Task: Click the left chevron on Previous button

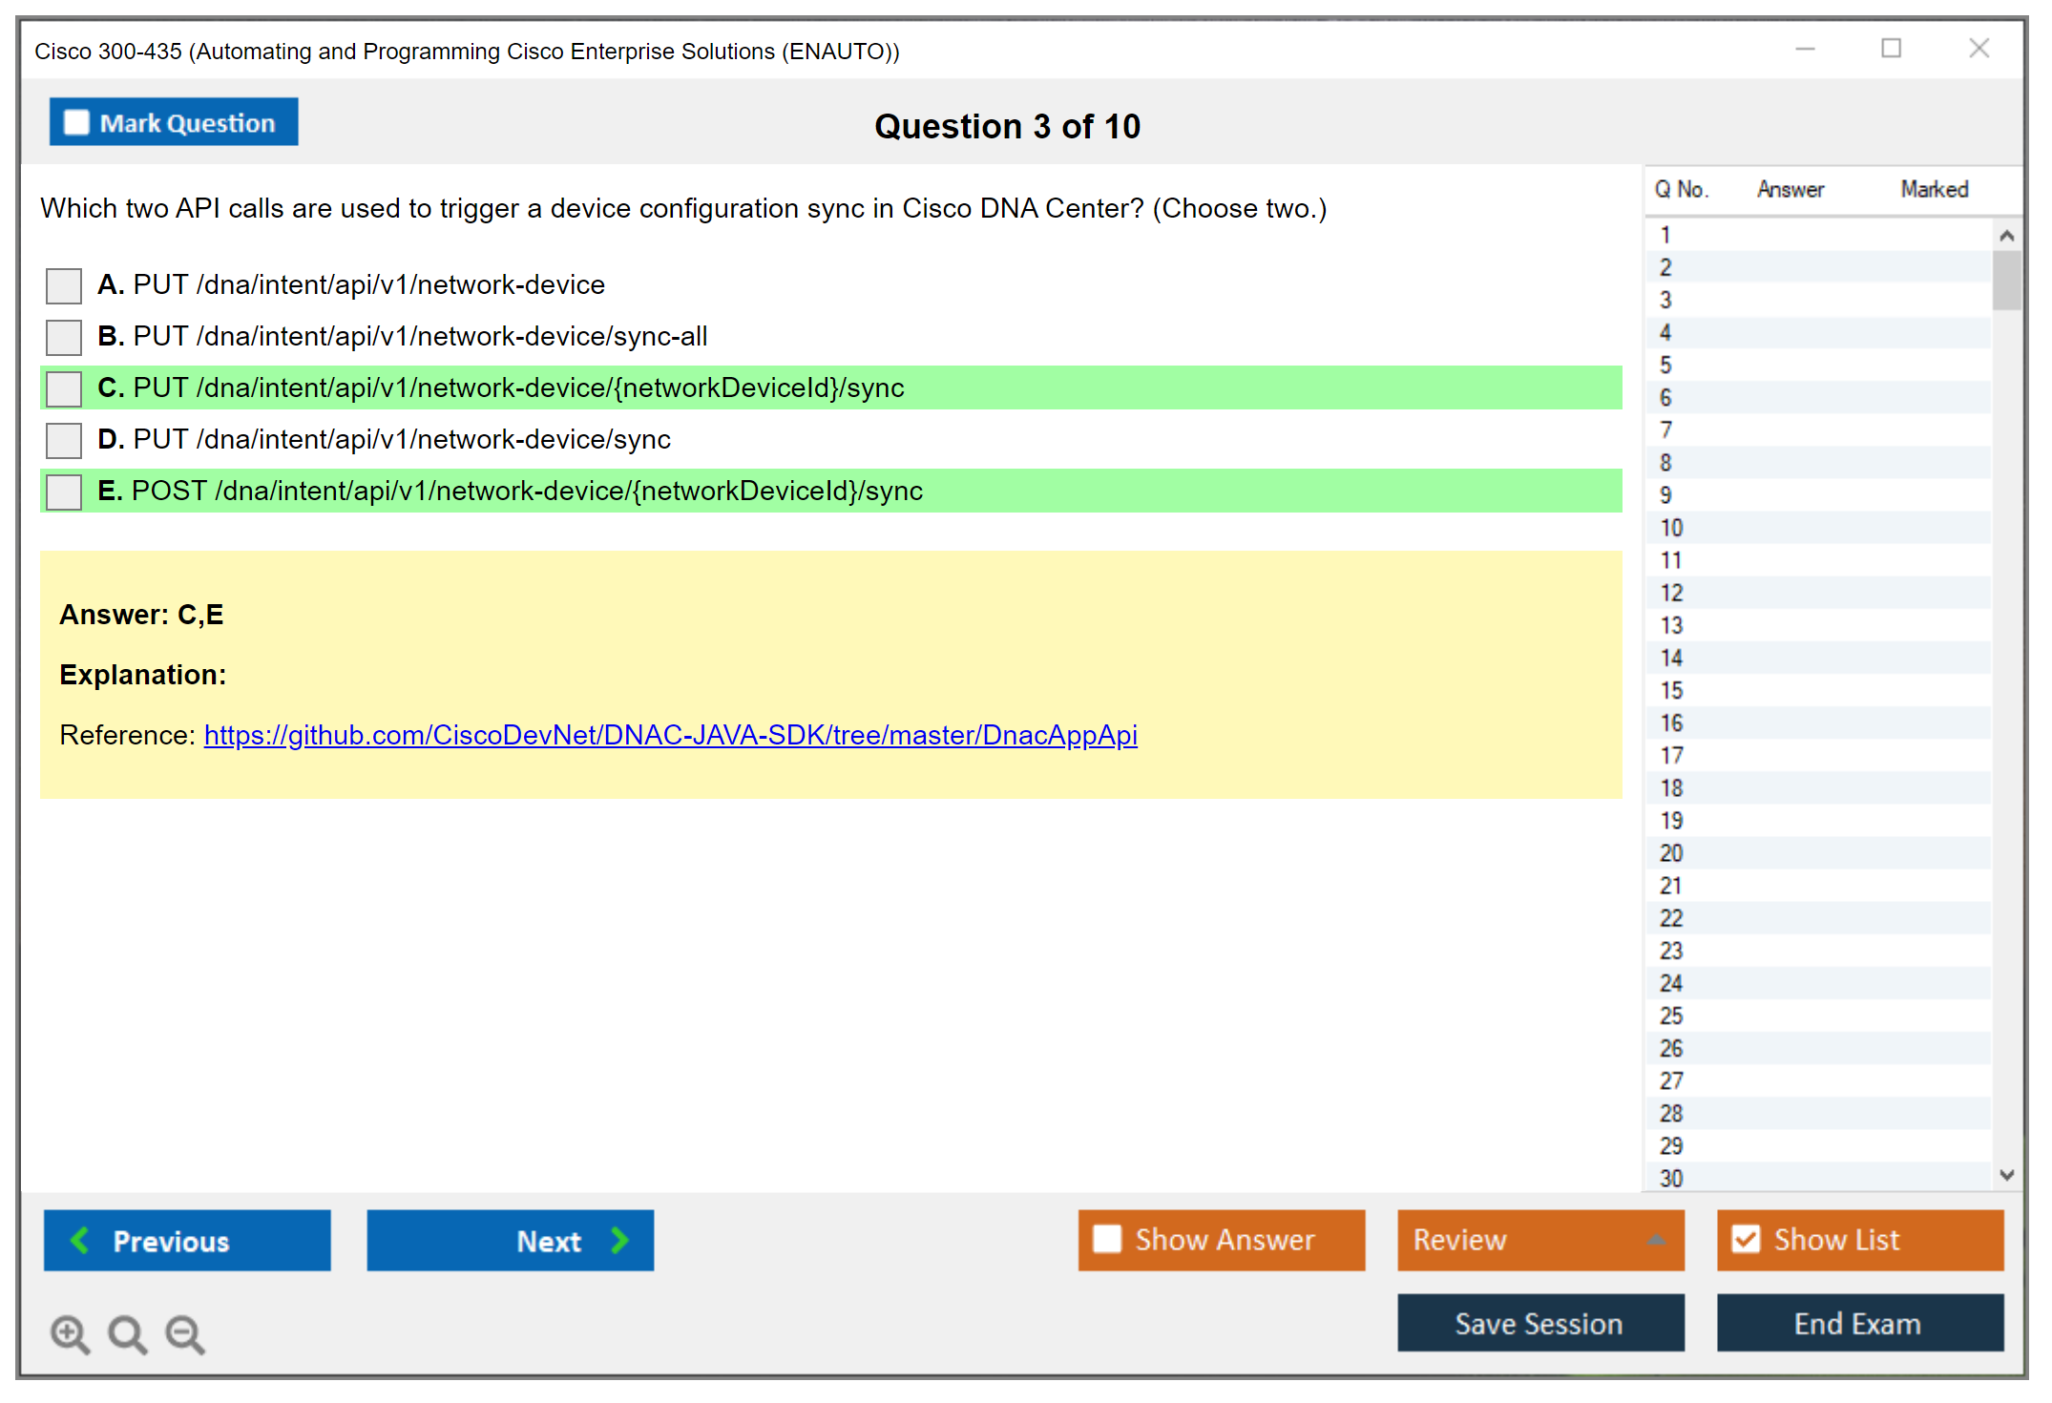Action: [x=81, y=1240]
